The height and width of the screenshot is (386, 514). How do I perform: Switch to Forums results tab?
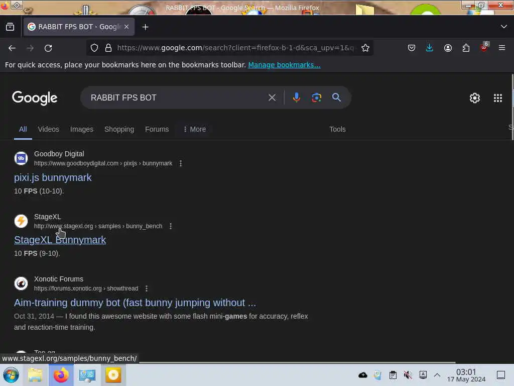point(157,129)
